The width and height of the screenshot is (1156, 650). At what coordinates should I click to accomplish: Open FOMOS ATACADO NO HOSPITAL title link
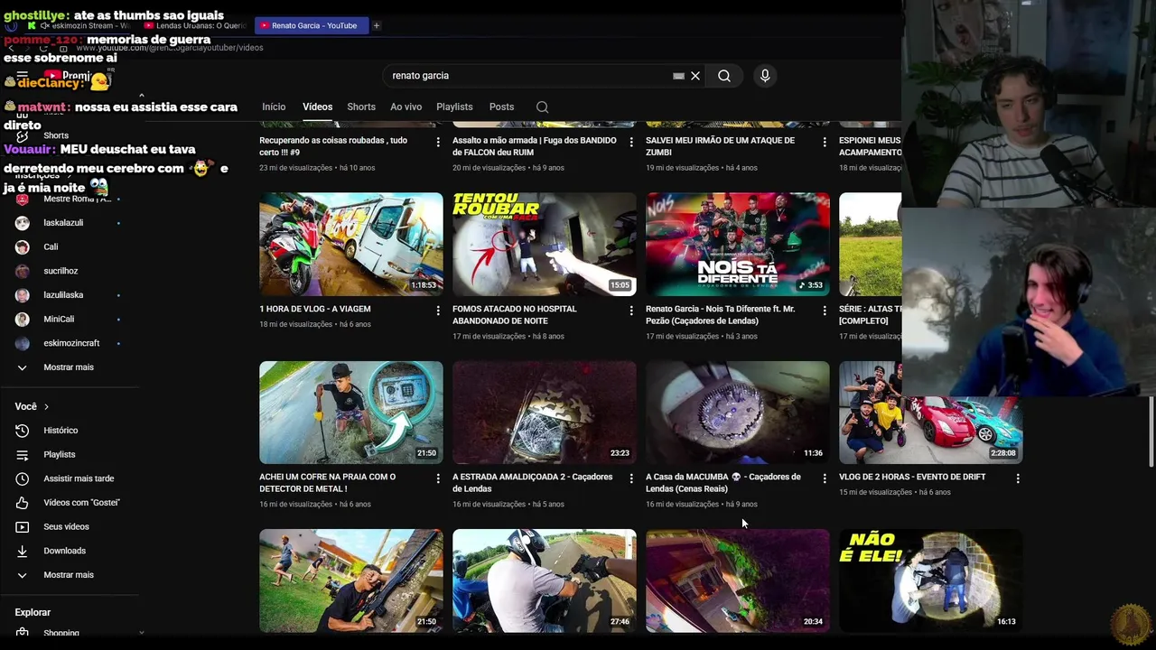[515, 314]
